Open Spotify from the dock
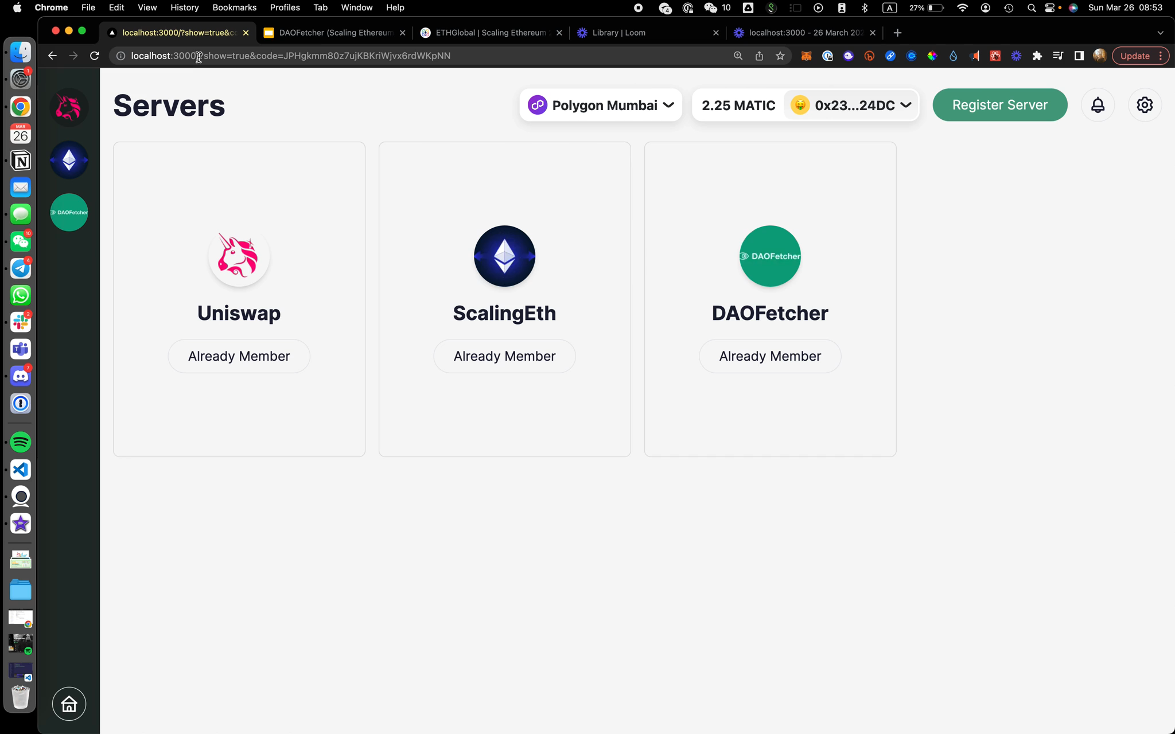Viewport: 1175px width, 734px height. 21,442
